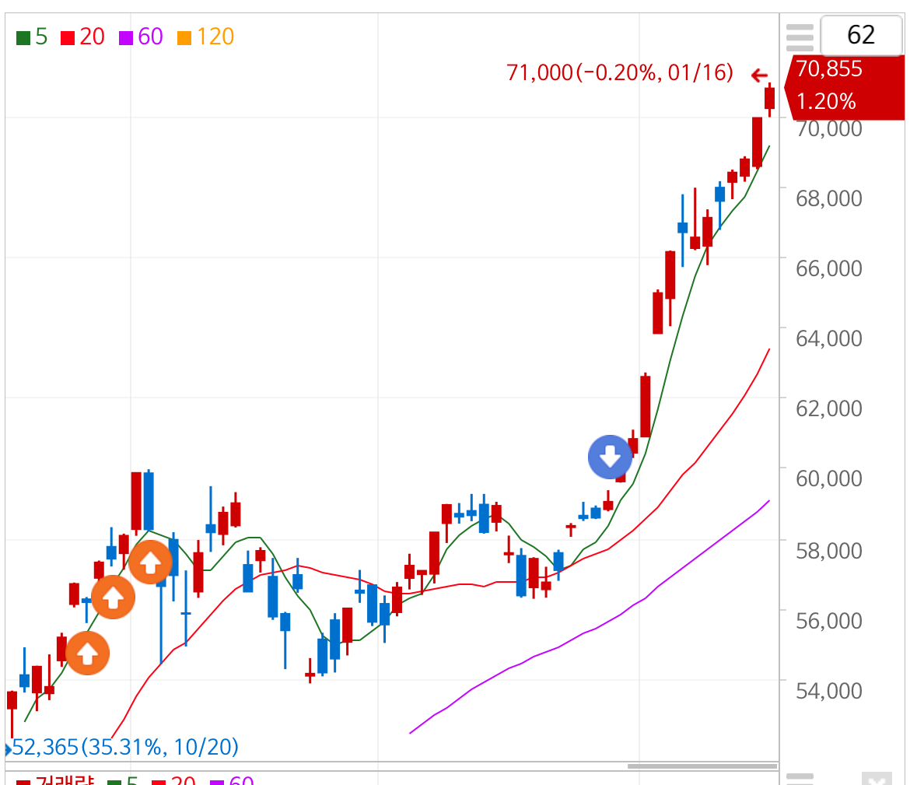910x785 pixels.
Task: Click the highest orange up-arrow signal marker
Action: click(150, 562)
